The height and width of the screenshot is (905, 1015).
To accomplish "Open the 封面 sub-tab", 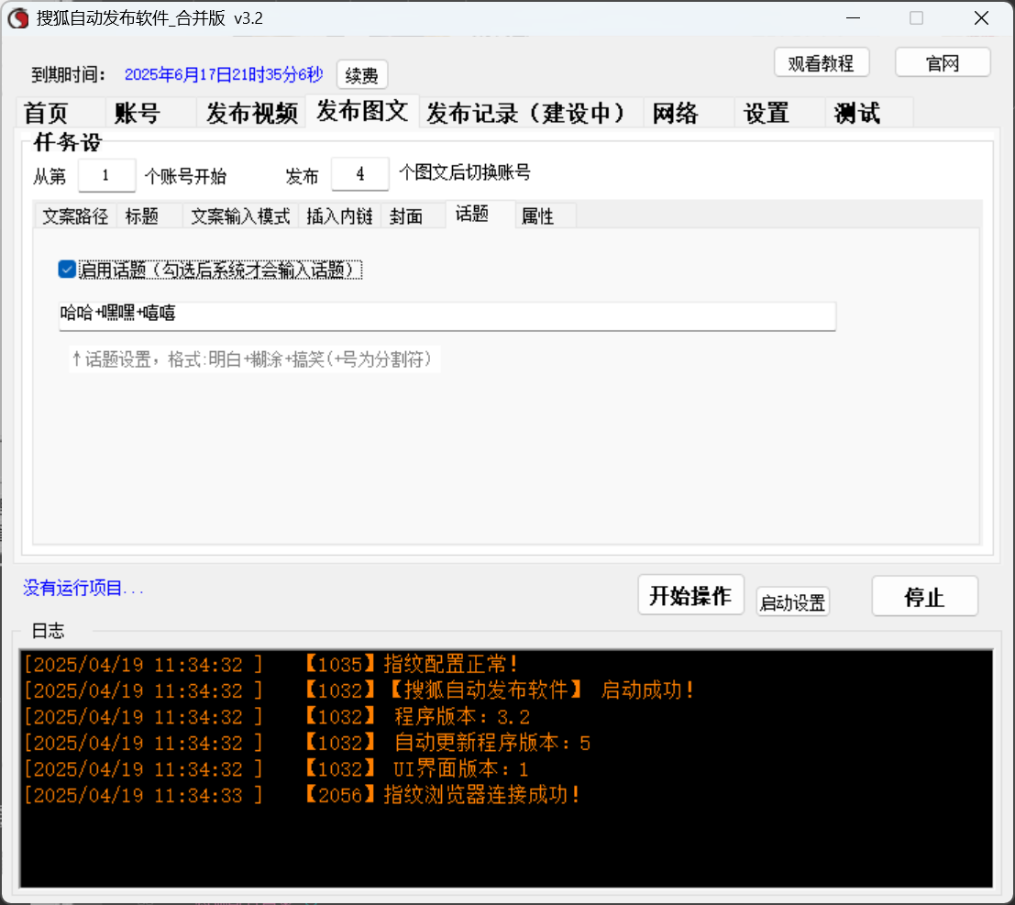I will 413,216.
